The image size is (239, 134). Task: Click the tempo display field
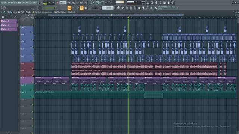(63, 3)
